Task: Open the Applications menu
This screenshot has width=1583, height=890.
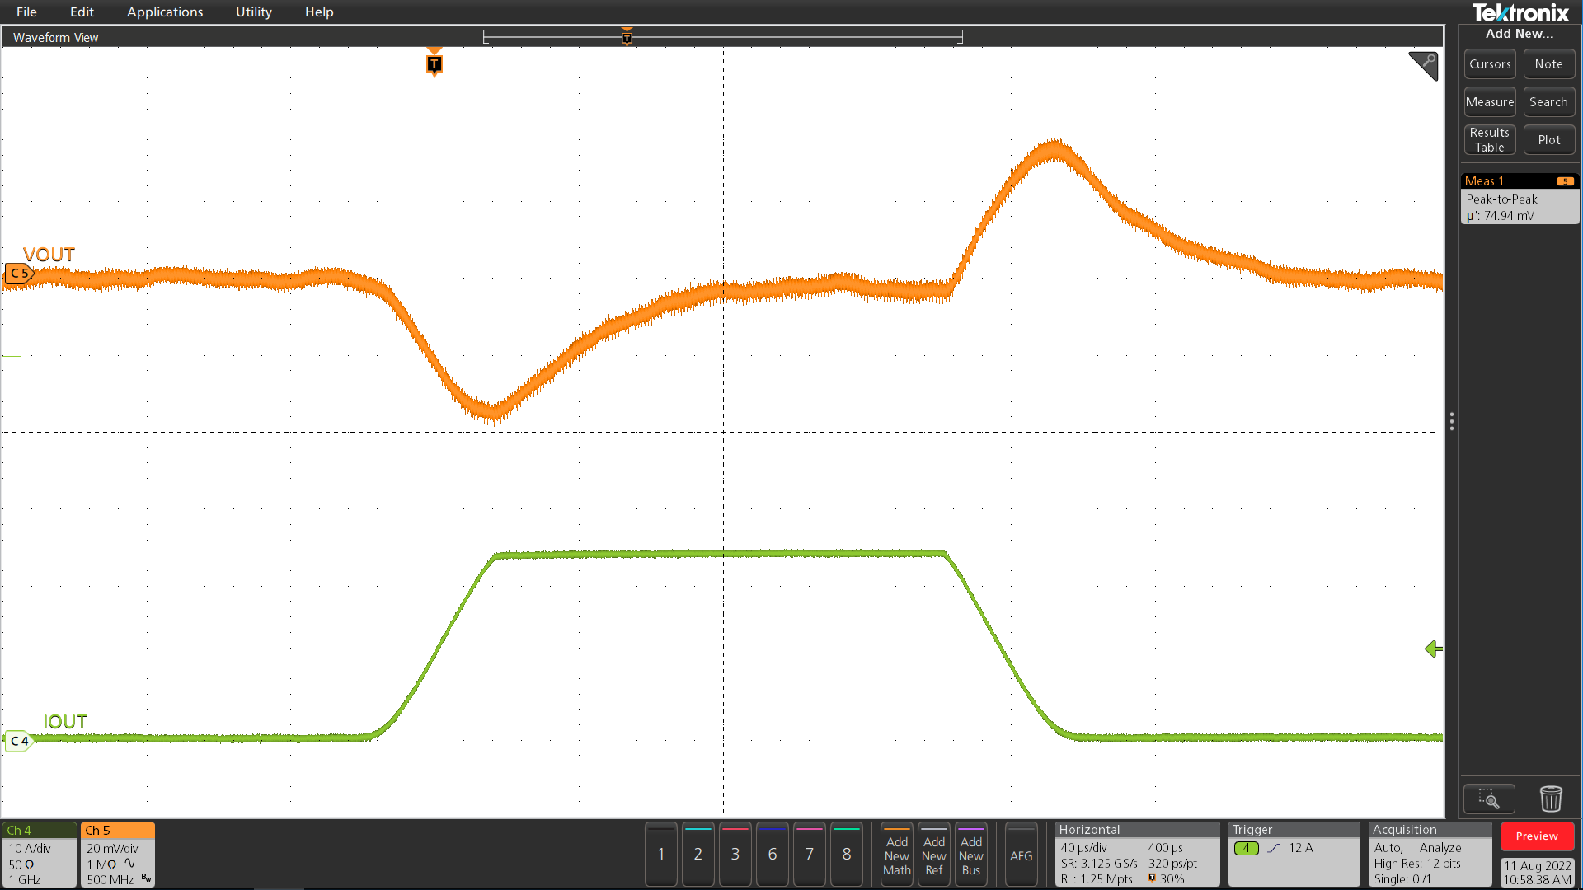Action: 165,12
